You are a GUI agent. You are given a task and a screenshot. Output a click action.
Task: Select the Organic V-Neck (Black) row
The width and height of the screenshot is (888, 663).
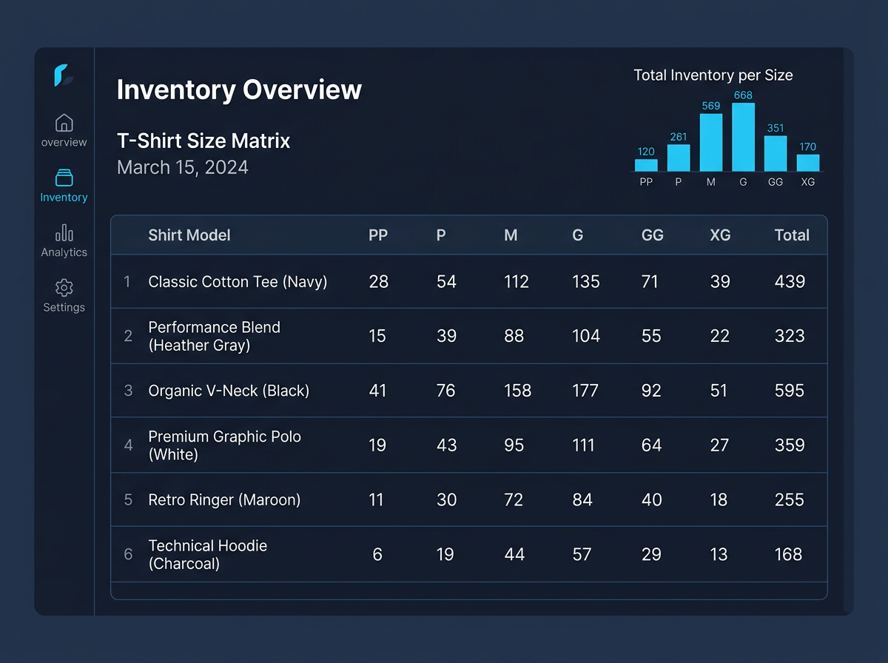(468, 391)
